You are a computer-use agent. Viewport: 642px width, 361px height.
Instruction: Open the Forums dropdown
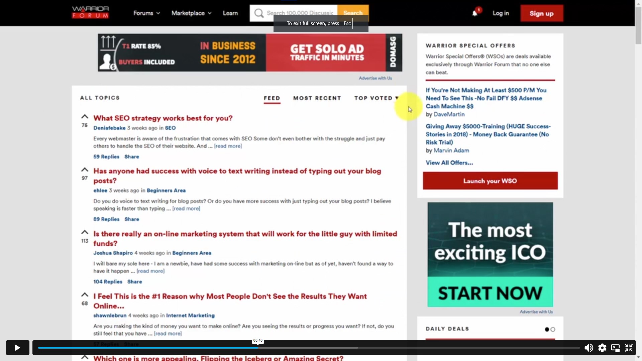coord(146,13)
